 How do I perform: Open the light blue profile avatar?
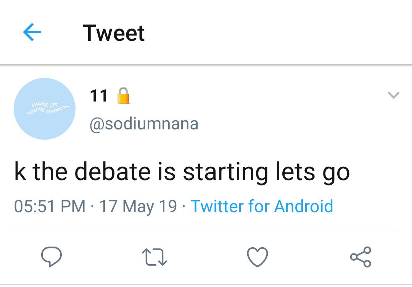click(45, 108)
